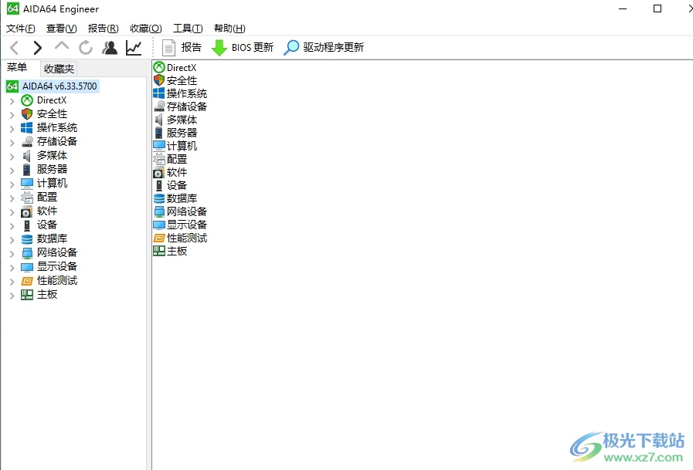Select DirectX in the left tree

pos(52,100)
